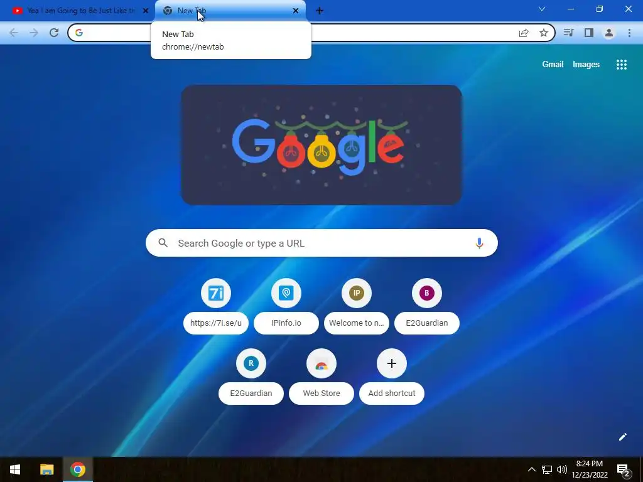Click the 'IPinfo.io' shortcut label
The width and height of the screenshot is (643, 482).
(x=286, y=323)
